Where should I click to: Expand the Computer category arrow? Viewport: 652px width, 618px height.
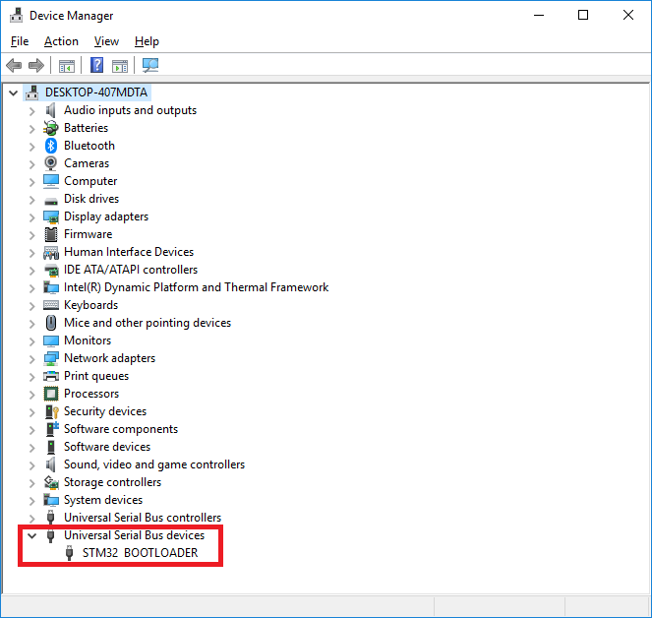point(32,182)
